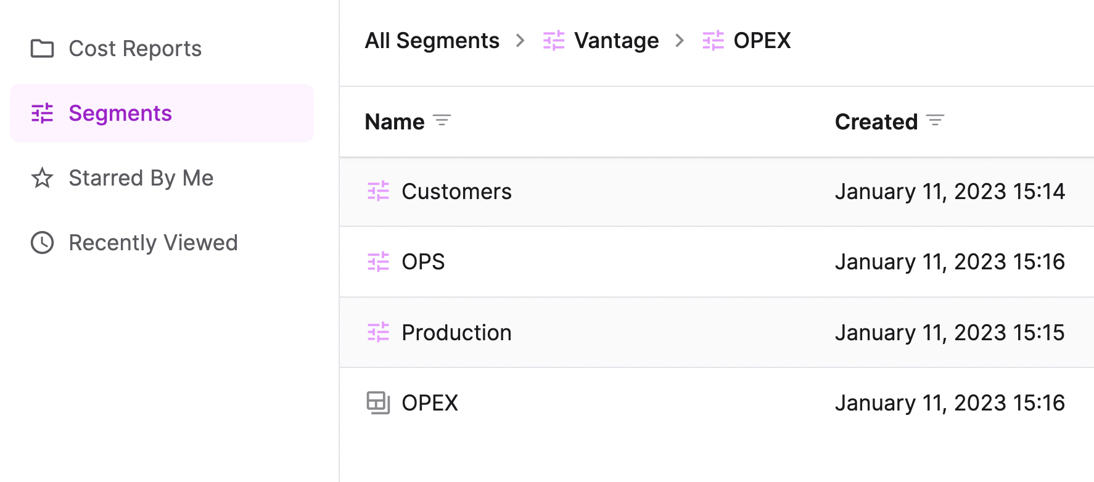Click the Cost Reports folder icon

point(42,49)
